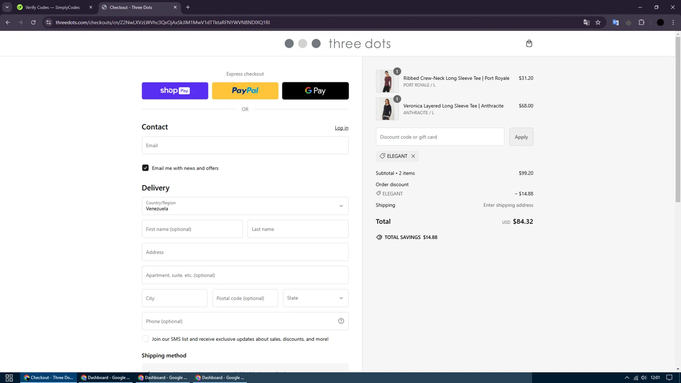Open the tab search dropdown arrow

(7, 7)
